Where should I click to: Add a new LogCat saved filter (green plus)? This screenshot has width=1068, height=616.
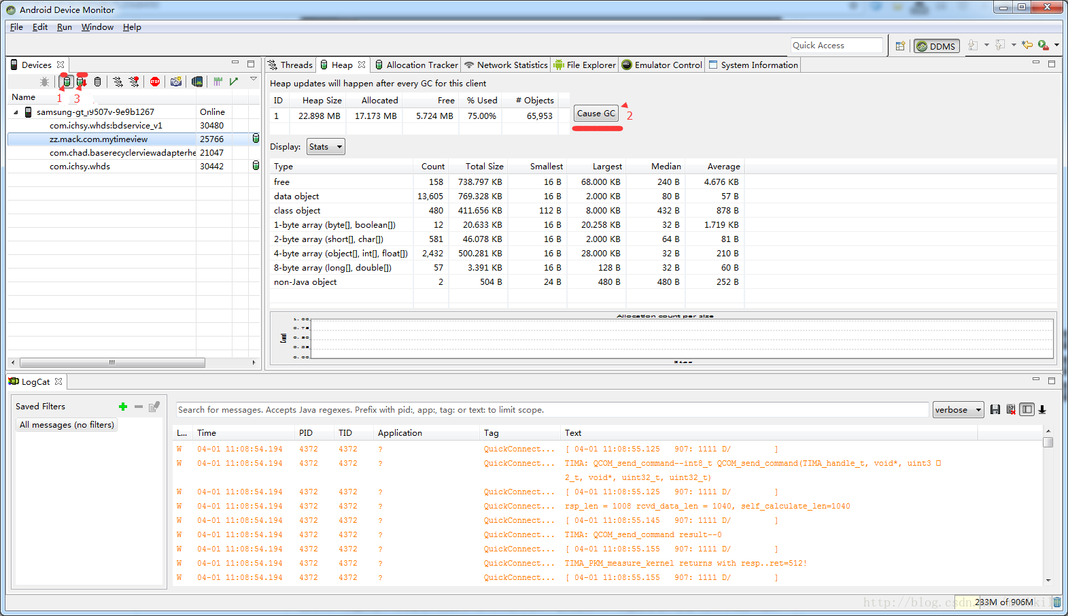[x=123, y=407]
